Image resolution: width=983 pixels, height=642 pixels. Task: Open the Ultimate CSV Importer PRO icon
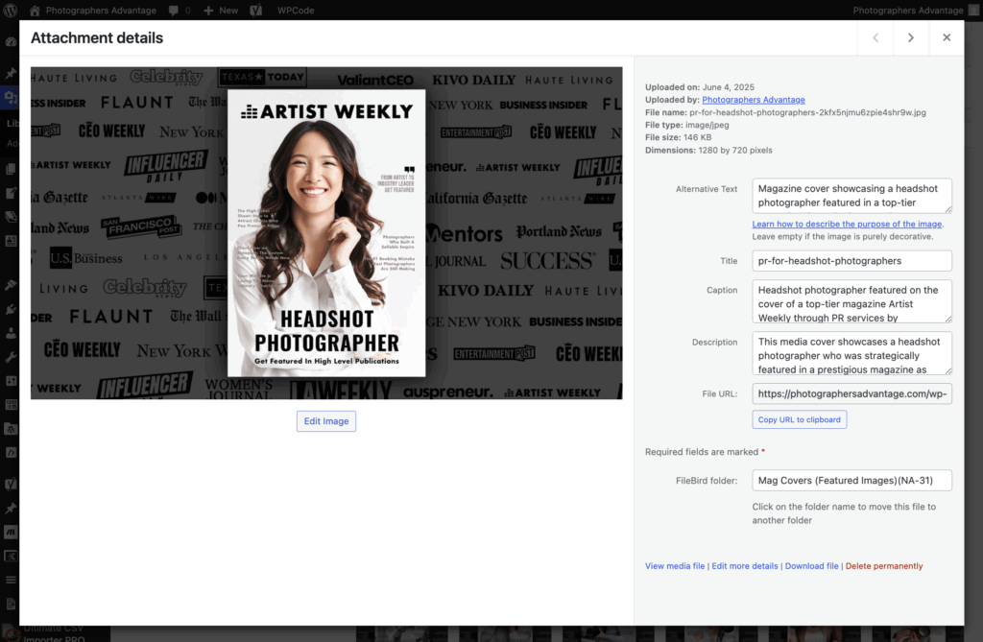(x=11, y=633)
